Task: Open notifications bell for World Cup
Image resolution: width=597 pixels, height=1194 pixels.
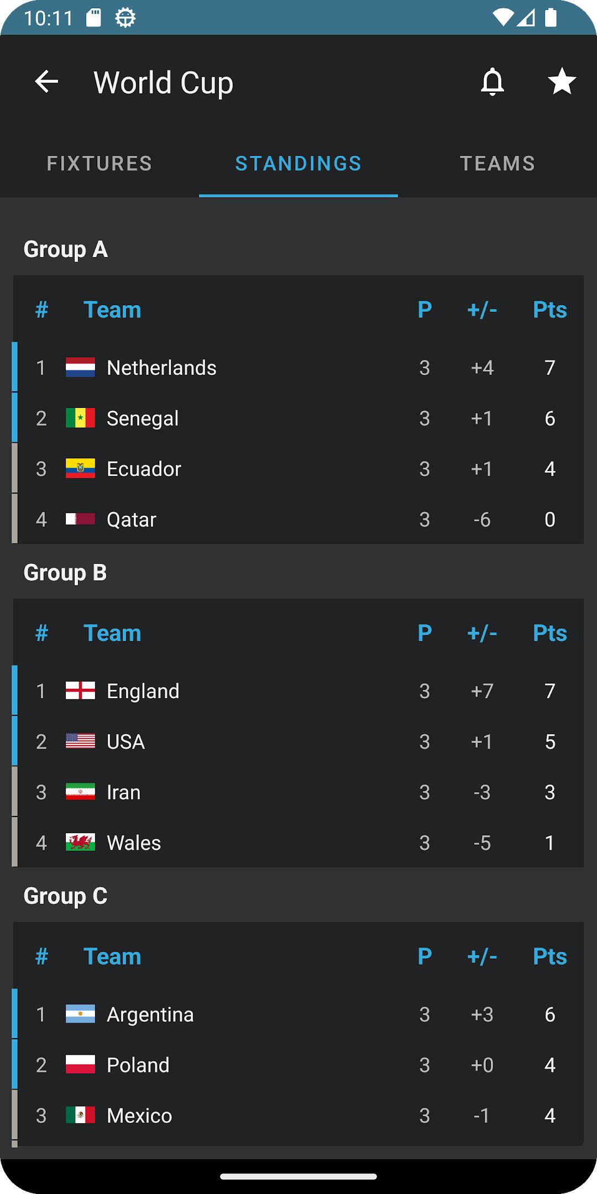Action: point(492,82)
